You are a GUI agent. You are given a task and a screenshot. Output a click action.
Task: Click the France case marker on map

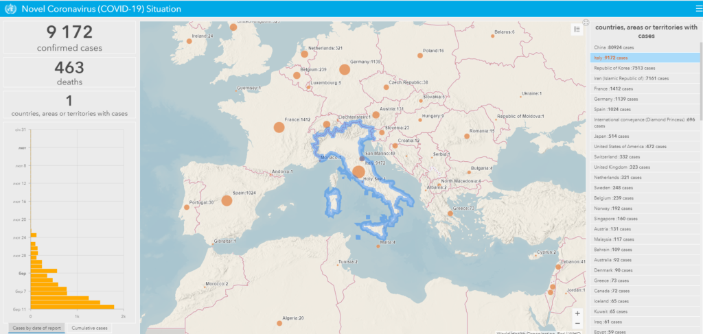pyautogui.click(x=279, y=127)
